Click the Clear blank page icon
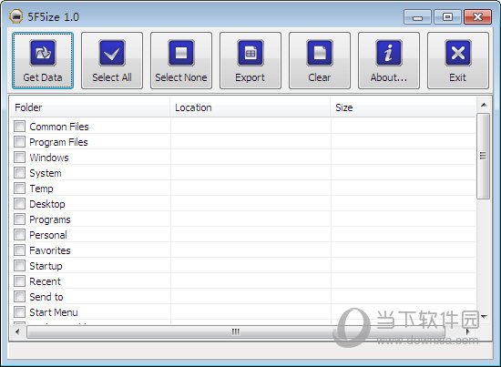Viewport: 501px width, 367px height. point(320,53)
